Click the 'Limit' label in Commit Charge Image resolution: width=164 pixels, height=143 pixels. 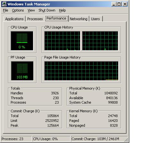point(14,121)
